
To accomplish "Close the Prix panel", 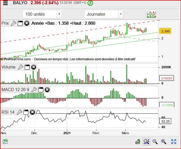I will [x=27, y=23].
